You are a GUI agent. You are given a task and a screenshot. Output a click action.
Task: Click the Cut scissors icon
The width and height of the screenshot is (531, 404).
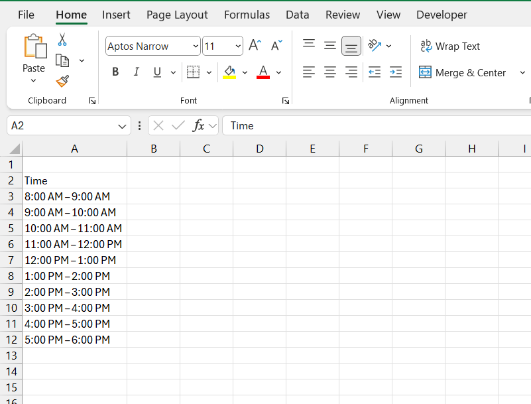62,39
